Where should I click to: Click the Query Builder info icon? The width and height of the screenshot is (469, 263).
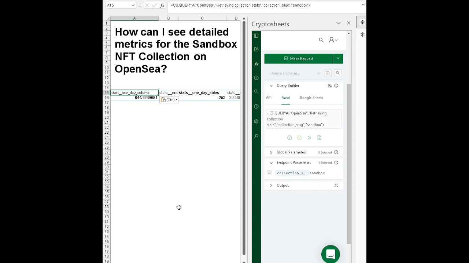point(336,85)
